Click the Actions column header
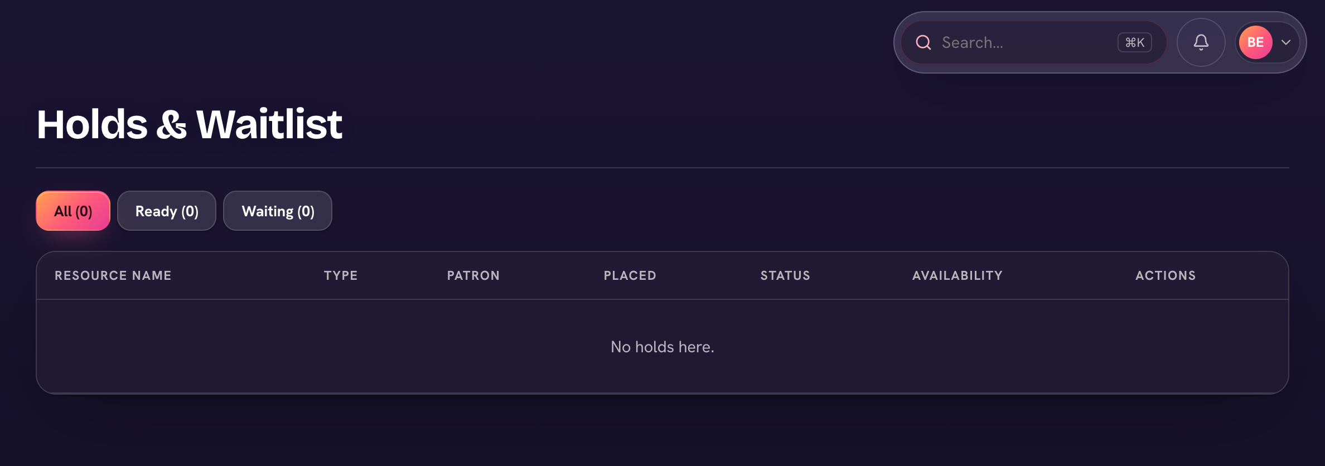 (x=1166, y=275)
